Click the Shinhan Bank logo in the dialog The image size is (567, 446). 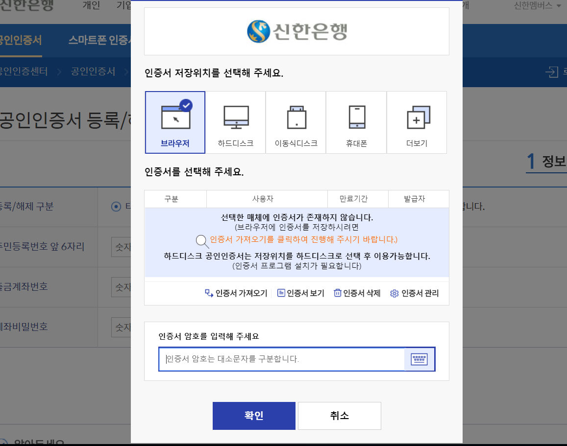[x=297, y=31]
